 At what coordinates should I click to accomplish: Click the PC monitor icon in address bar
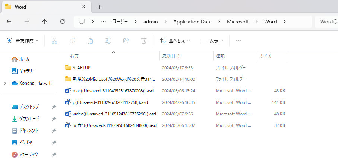[82, 22]
